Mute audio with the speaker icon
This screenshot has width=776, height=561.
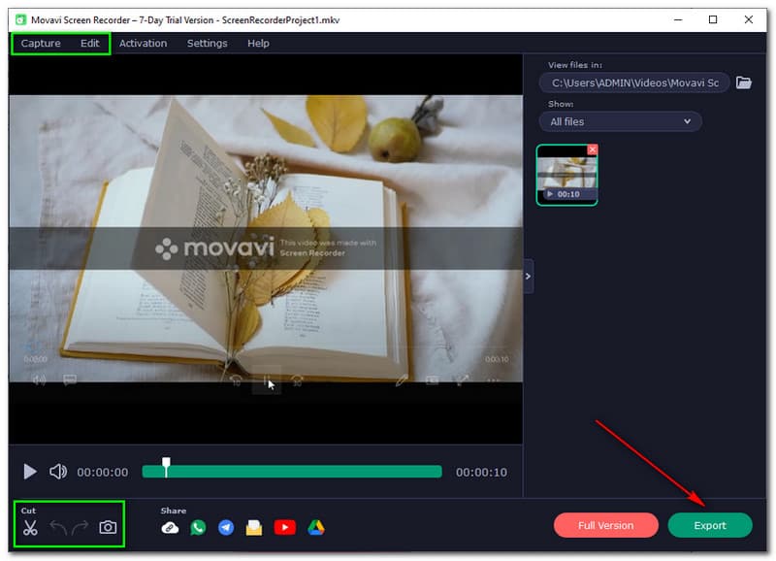click(58, 472)
